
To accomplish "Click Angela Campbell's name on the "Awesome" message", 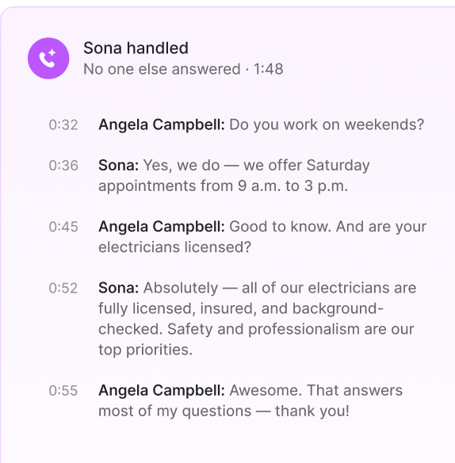I will (x=162, y=390).
